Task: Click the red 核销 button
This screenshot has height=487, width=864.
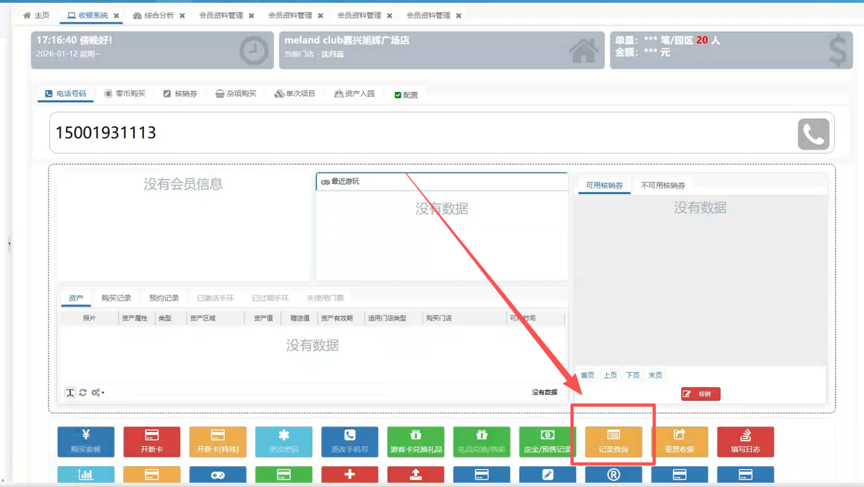Action: [700, 394]
